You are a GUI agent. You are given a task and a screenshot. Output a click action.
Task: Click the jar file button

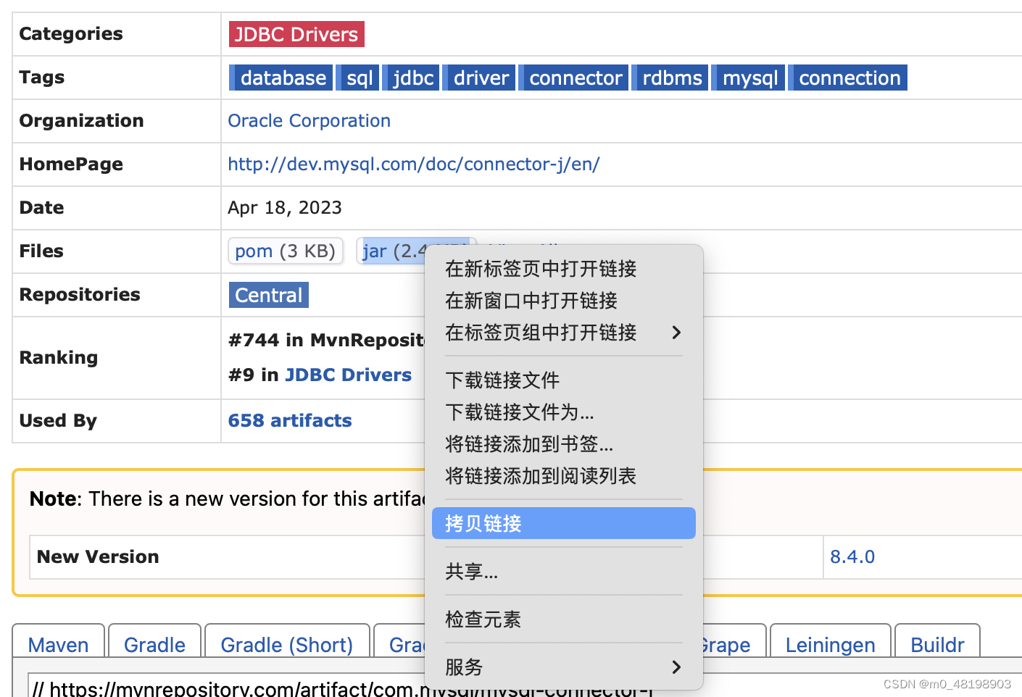(x=393, y=251)
